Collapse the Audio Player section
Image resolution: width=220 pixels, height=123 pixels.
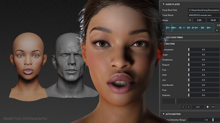point(164,4)
